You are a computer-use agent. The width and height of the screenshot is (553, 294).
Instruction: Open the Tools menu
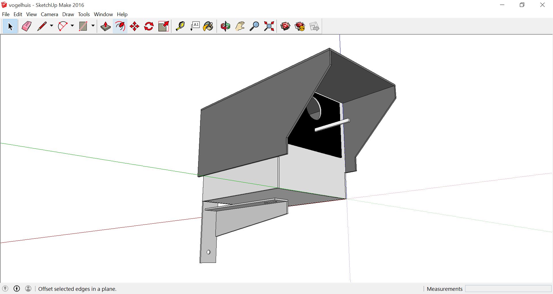click(84, 14)
